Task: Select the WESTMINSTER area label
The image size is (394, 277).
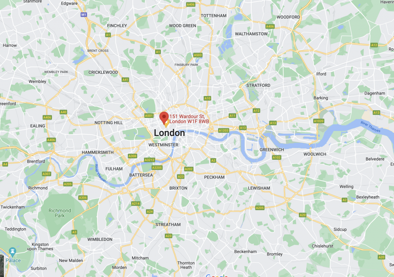Action: pos(163,145)
